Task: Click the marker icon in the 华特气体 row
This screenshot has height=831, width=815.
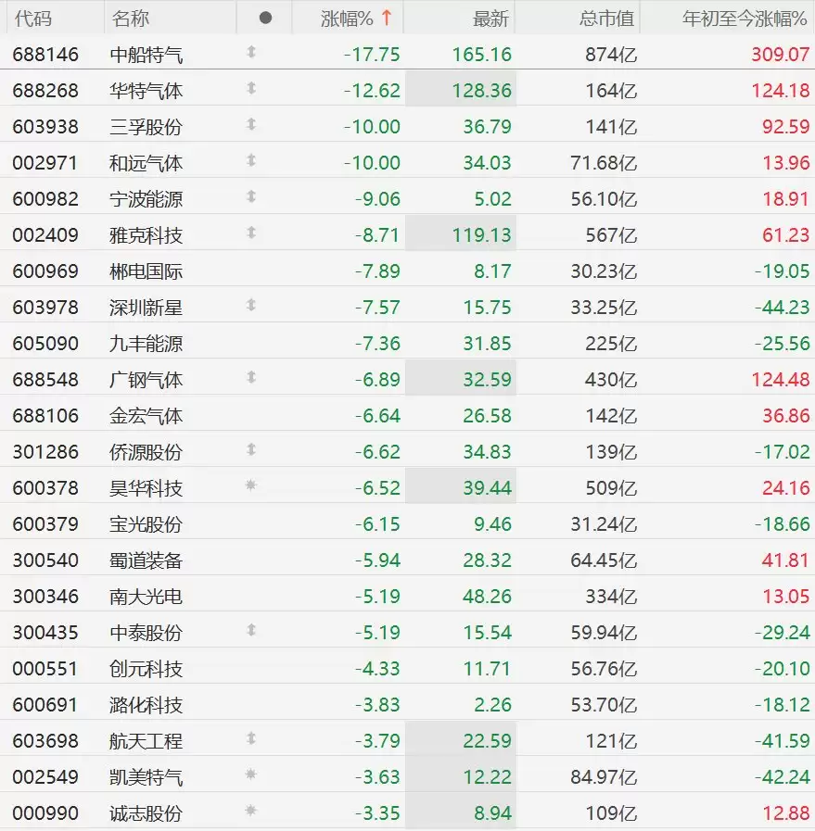Action: (x=251, y=88)
